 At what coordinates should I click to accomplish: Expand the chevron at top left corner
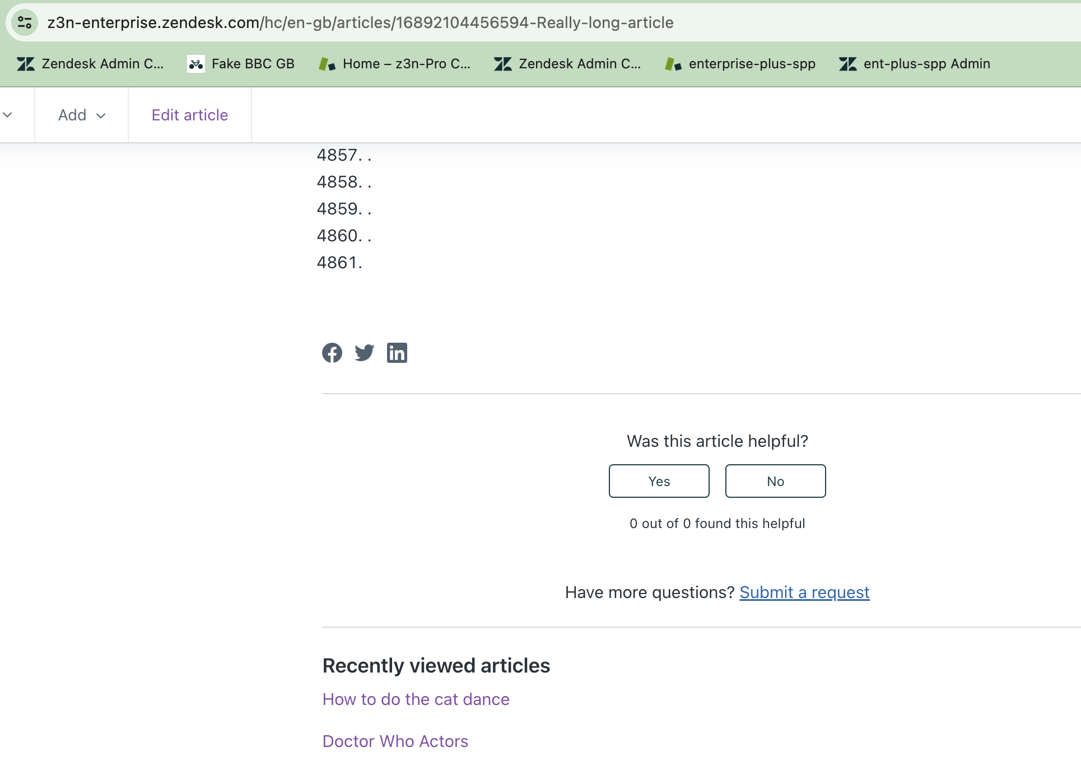7,115
